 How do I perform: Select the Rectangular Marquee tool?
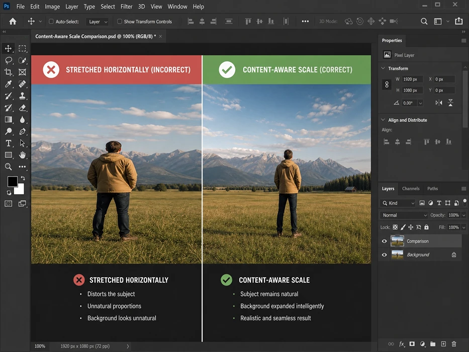coord(22,48)
